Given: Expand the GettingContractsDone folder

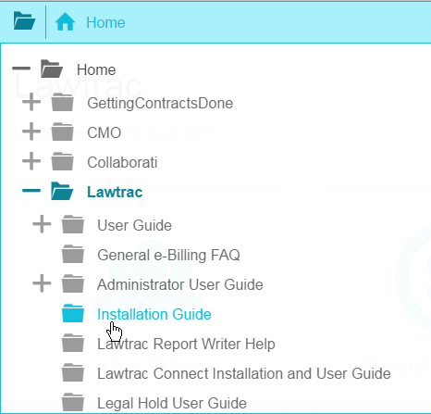Looking at the screenshot, I should (31, 102).
